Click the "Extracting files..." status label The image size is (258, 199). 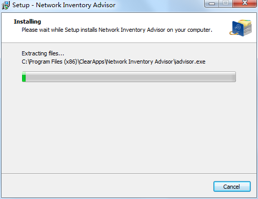(x=43, y=53)
